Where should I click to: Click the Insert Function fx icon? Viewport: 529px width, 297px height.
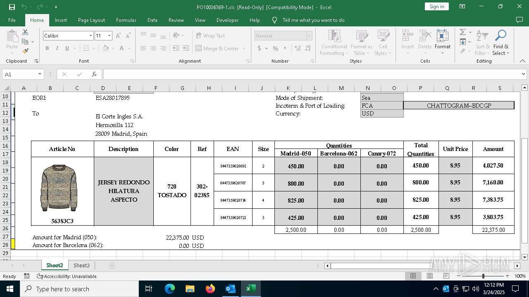[x=94, y=74]
